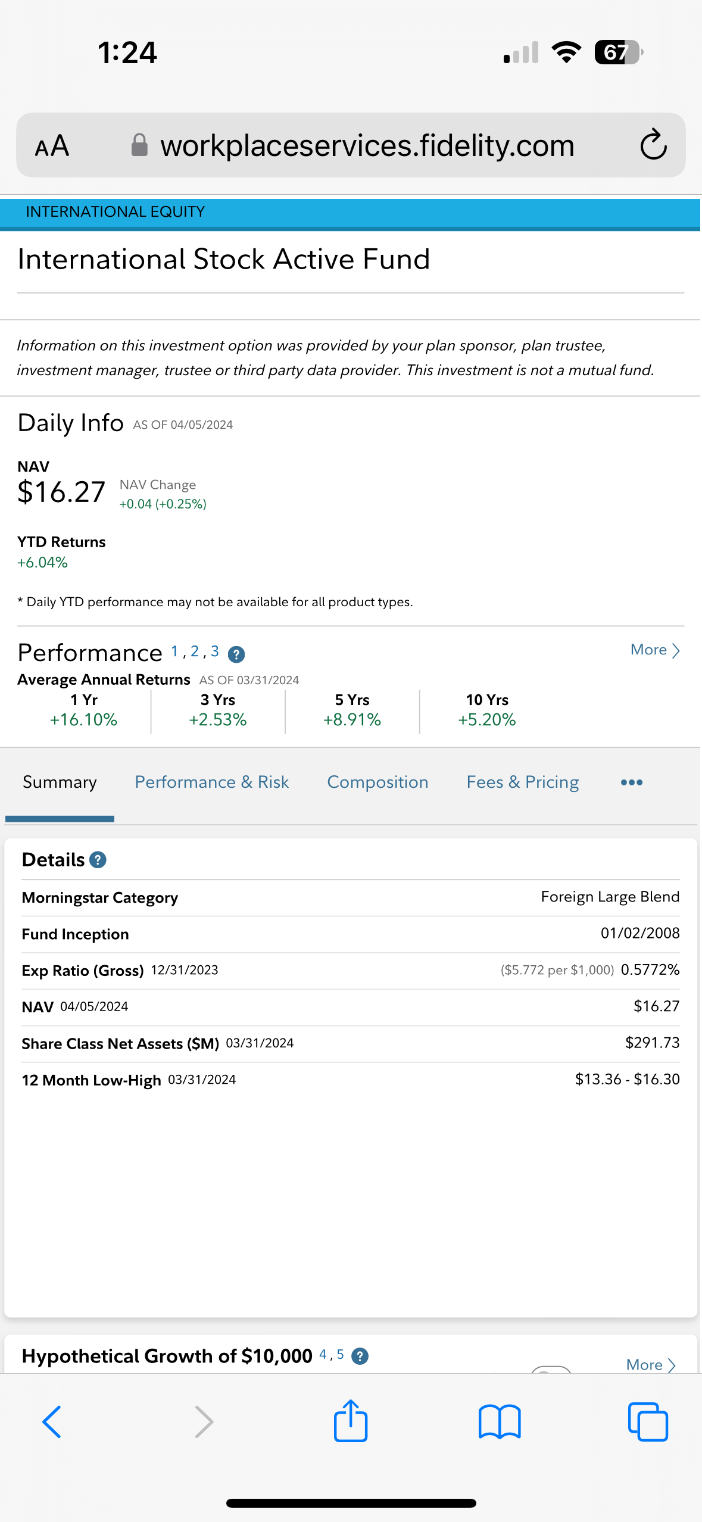Expand Performance section via More chevron
Image resolution: width=702 pixels, height=1522 pixels.
click(654, 650)
